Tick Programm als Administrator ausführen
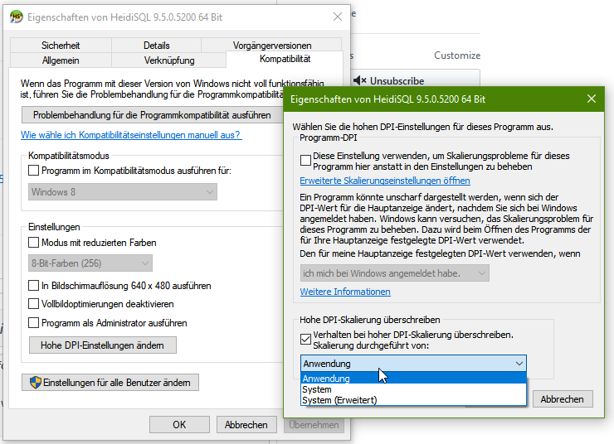This screenshot has height=444, width=614. (34, 323)
